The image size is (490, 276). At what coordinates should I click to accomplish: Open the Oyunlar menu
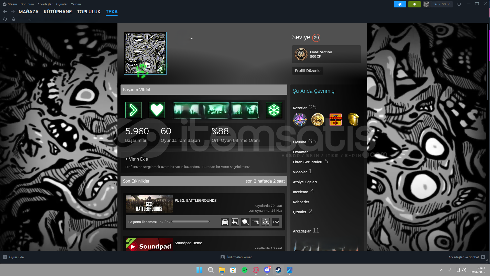62,4
